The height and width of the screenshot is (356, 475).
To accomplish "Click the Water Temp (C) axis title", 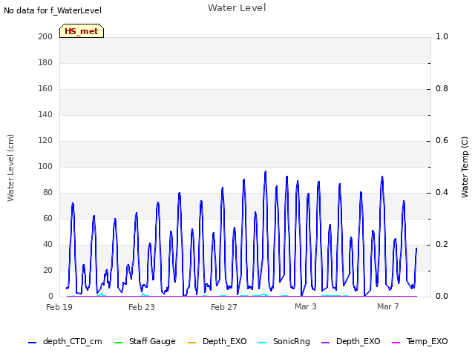I will pos(465,168).
